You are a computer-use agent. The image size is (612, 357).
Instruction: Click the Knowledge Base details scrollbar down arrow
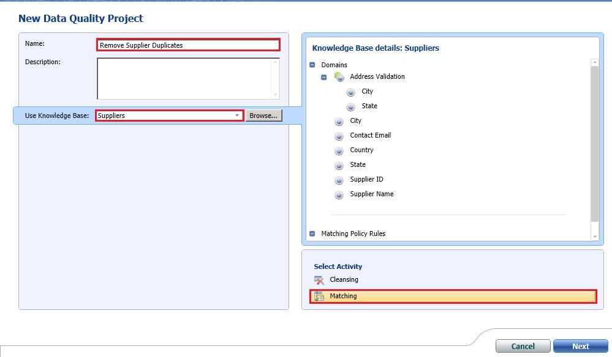click(593, 236)
